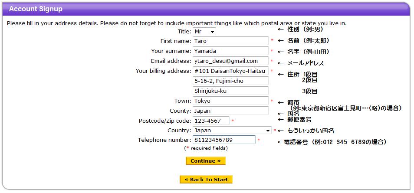Viewport: 414px width, 193px height.
Task: Click the First name field containing Taro
Action: coord(230,41)
